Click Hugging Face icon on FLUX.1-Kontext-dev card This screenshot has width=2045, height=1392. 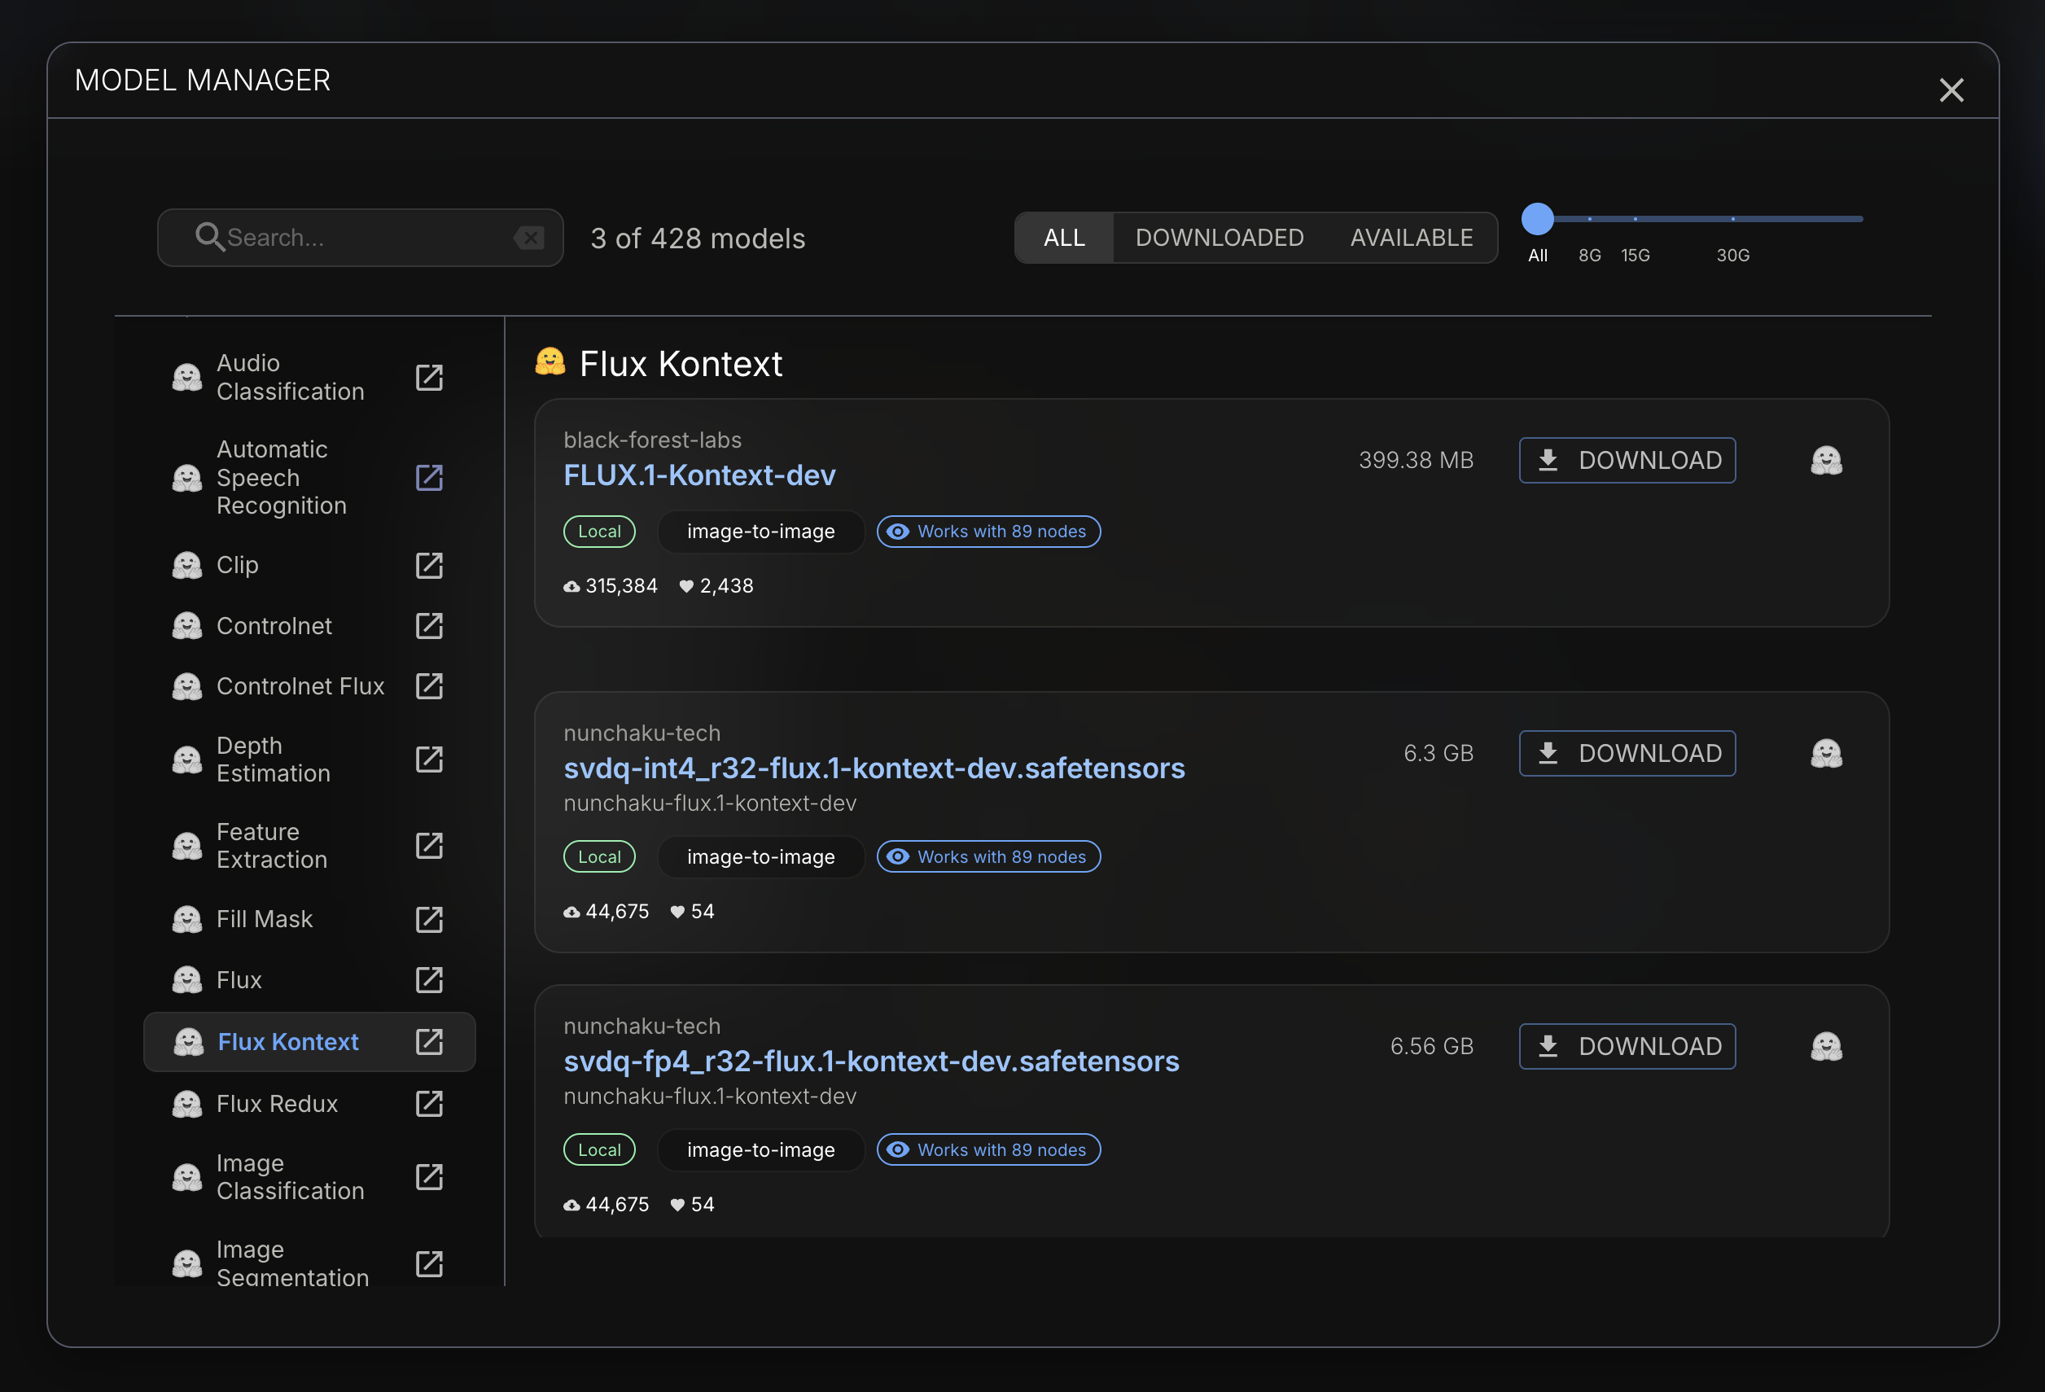[x=1826, y=460]
